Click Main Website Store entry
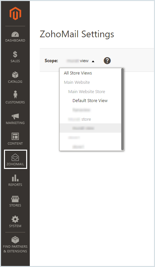Image resolution: width=155 pixels, height=267 pixels. 87,92
